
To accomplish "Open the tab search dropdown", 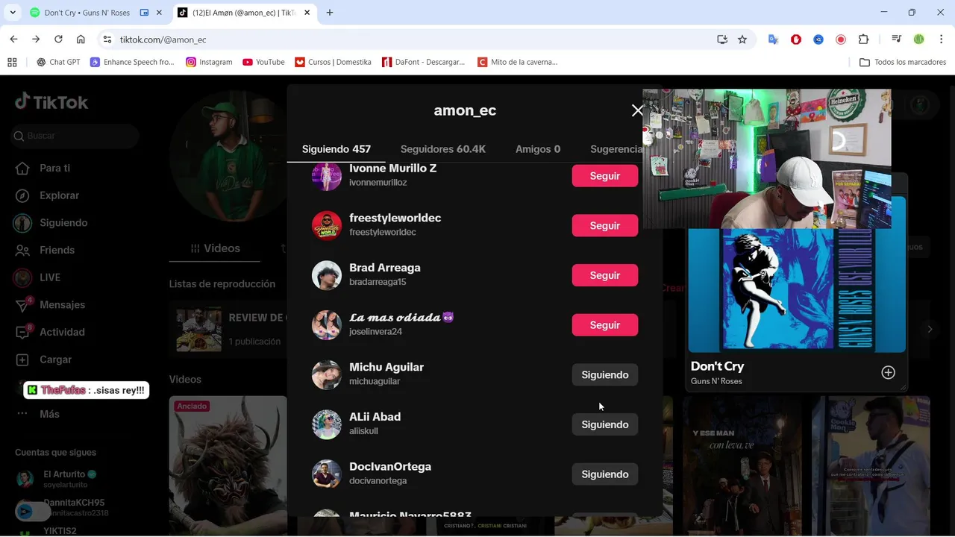I will coord(13,13).
